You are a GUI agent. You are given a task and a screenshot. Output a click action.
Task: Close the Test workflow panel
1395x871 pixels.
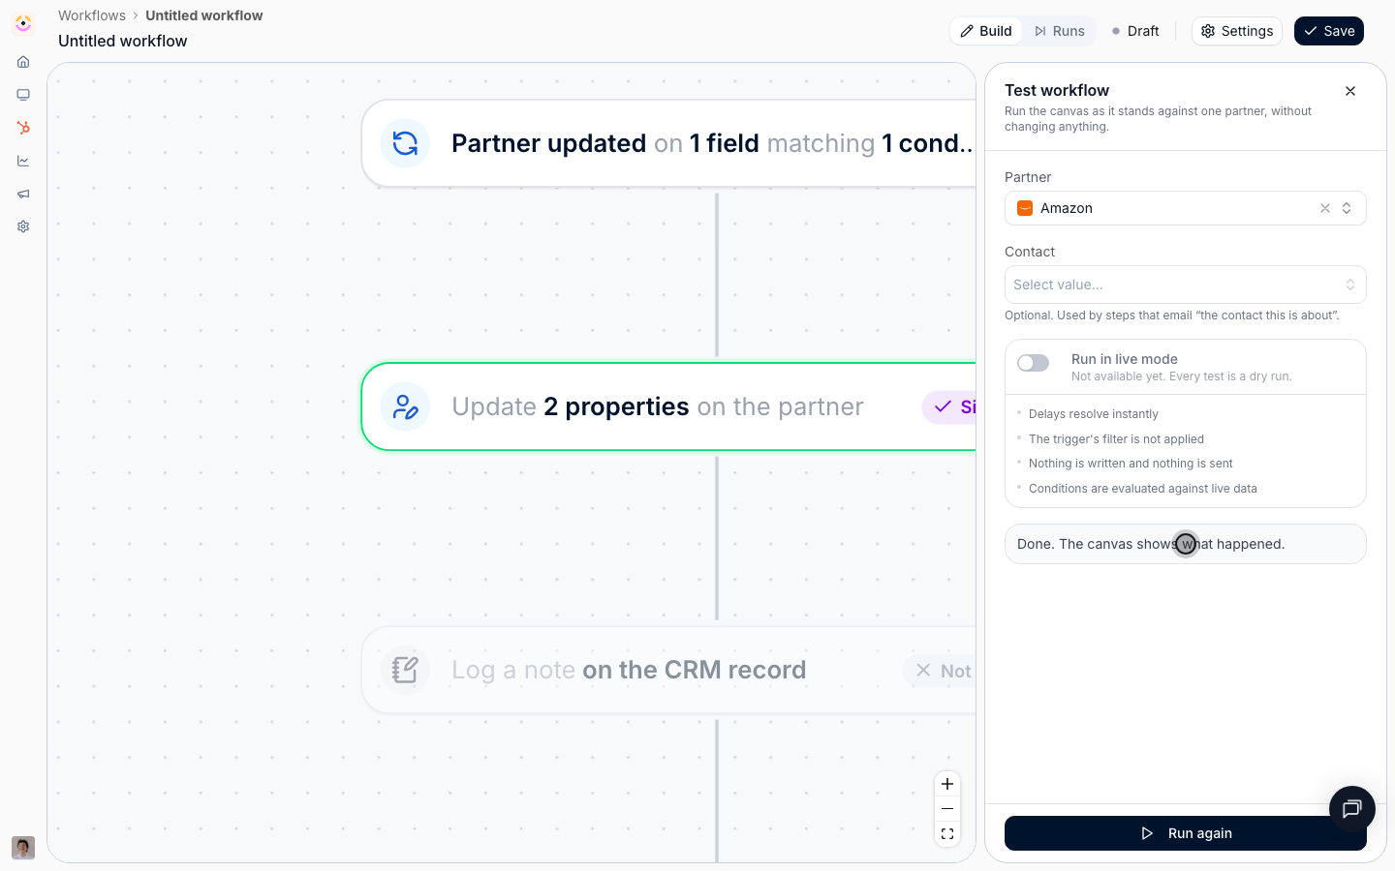pyautogui.click(x=1350, y=91)
